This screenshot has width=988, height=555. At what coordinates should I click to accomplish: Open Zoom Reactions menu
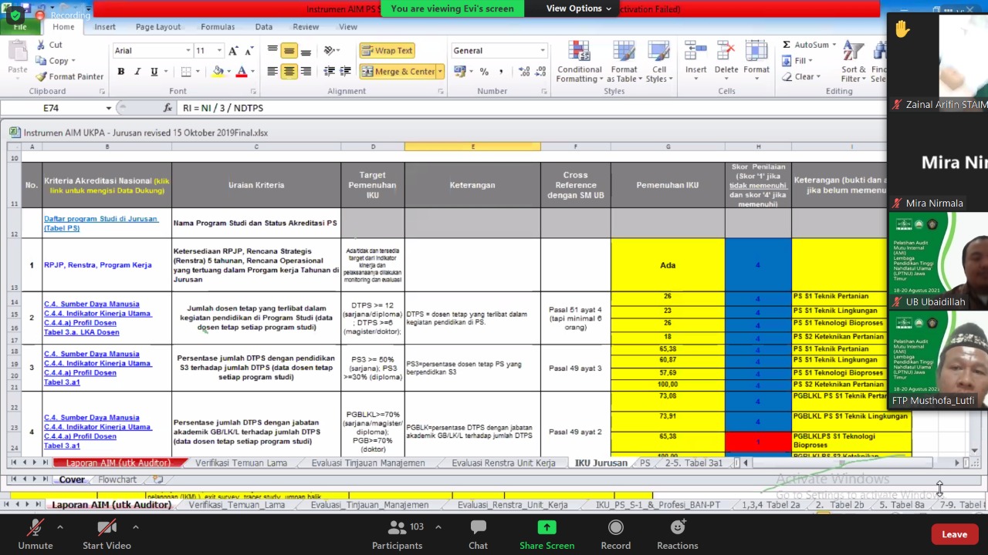pyautogui.click(x=677, y=535)
